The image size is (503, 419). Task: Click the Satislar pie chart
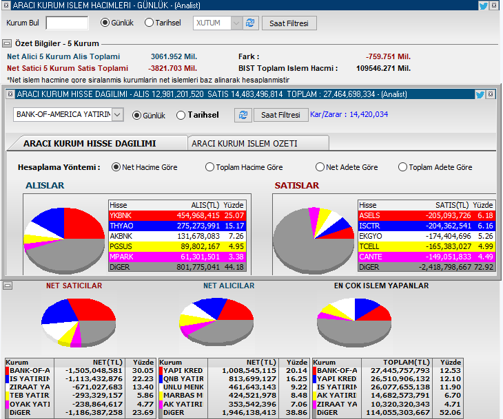(x=314, y=241)
